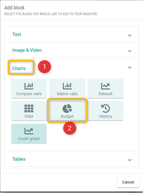
Task: Expand the Text section chevron
Action: click(130, 35)
